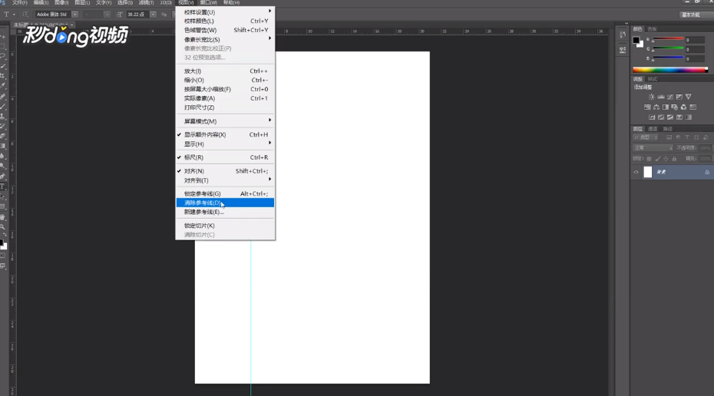Select the Pen tool
This screenshot has width=714, height=396.
tap(3, 177)
